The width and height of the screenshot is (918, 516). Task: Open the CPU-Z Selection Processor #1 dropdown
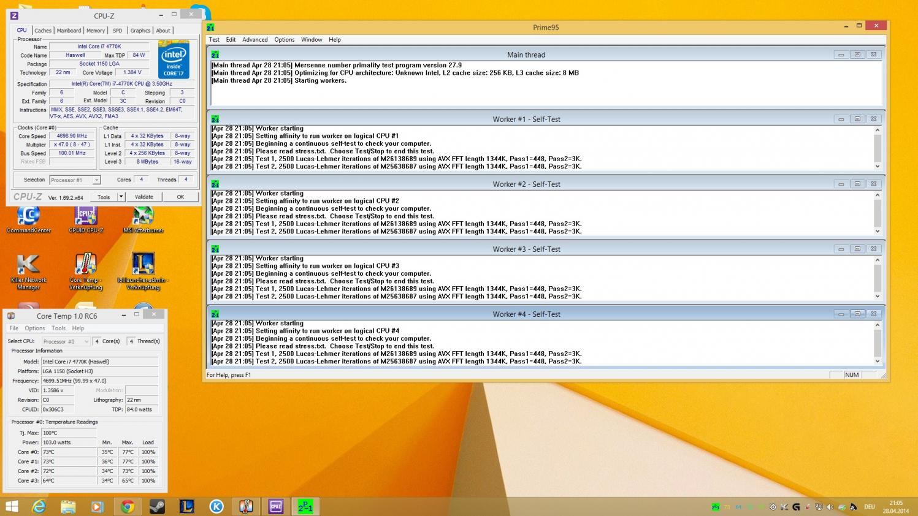[x=96, y=180]
